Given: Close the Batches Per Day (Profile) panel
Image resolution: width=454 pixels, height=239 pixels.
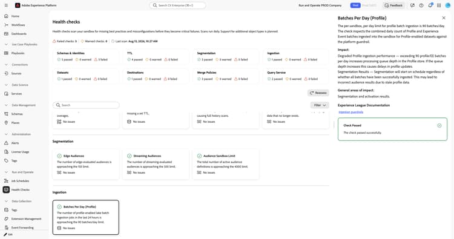Looking at the screenshot, I should [x=444, y=18].
